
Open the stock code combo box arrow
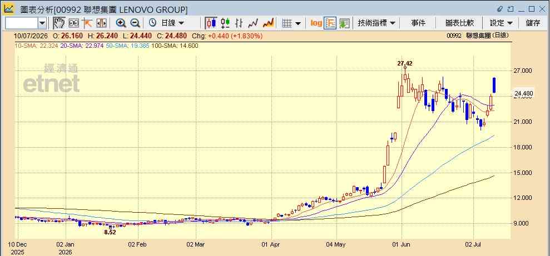pyautogui.click(x=42, y=23)
